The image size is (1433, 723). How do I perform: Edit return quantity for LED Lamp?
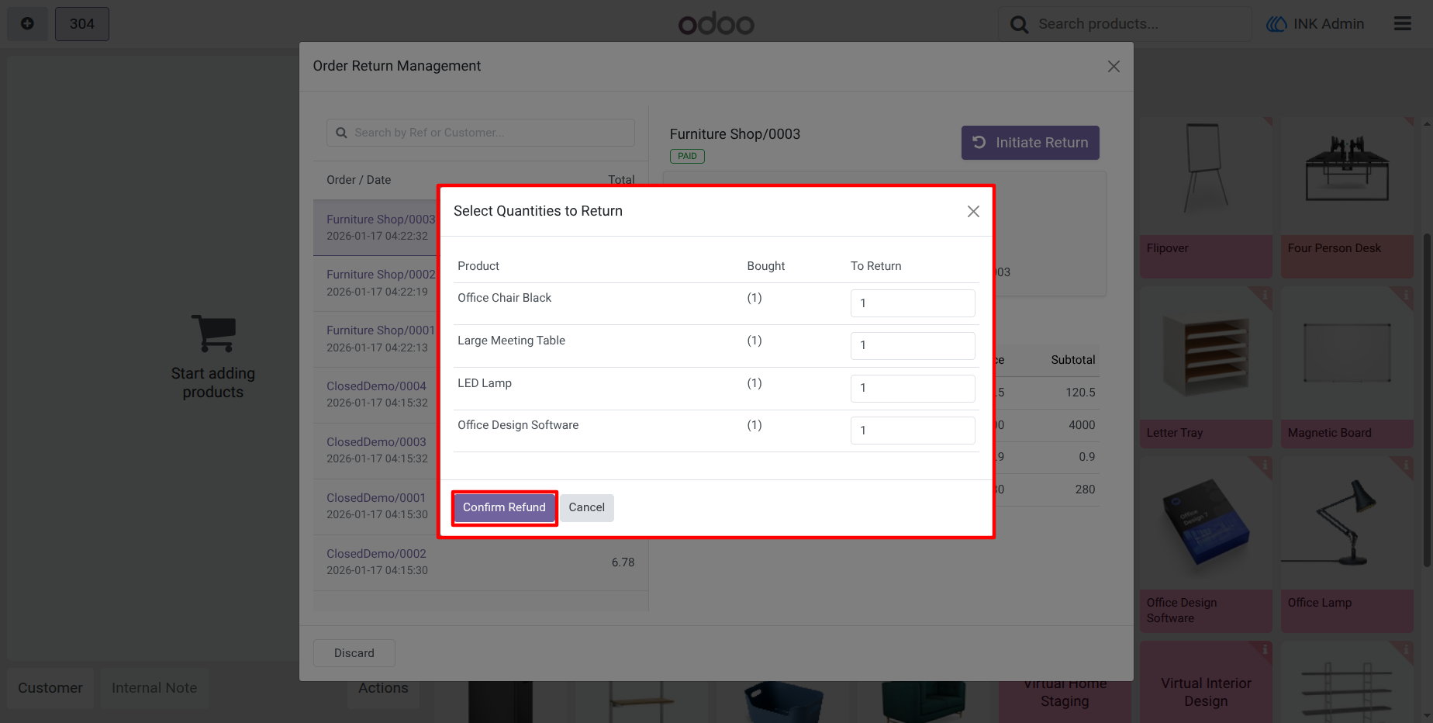(913, 389)
